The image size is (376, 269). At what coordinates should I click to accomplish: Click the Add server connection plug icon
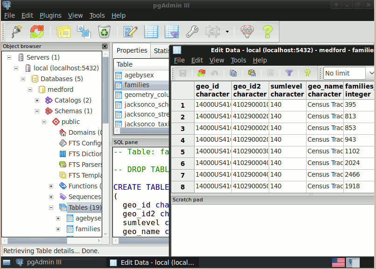click(x=17, y=32)
